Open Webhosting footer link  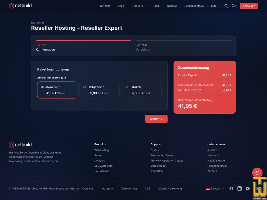(101, 150)
